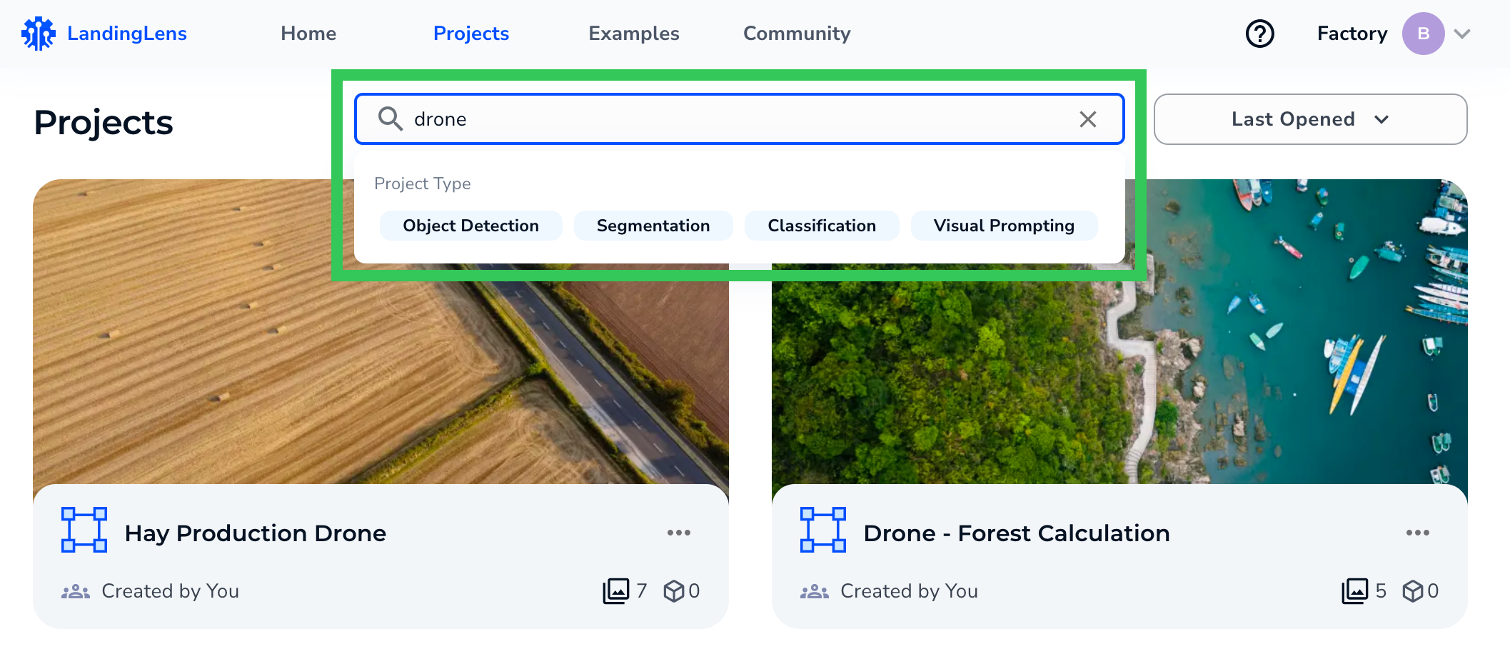
Task: Open the Community link
Action: point(796,34)
